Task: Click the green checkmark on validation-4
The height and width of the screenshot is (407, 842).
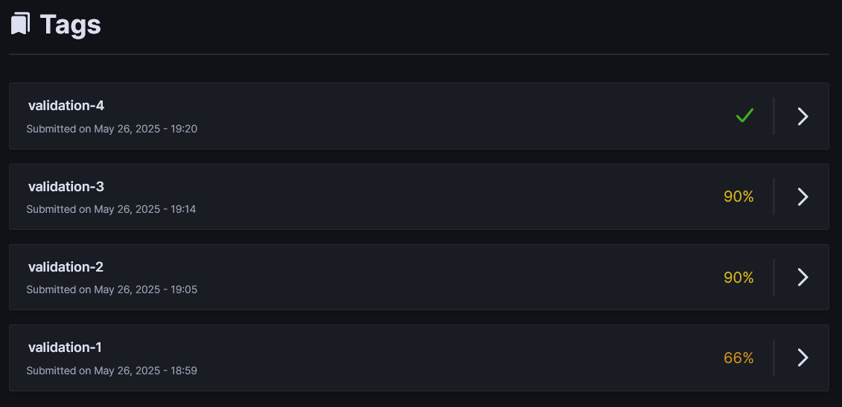Action: click(x=744, y=116)
